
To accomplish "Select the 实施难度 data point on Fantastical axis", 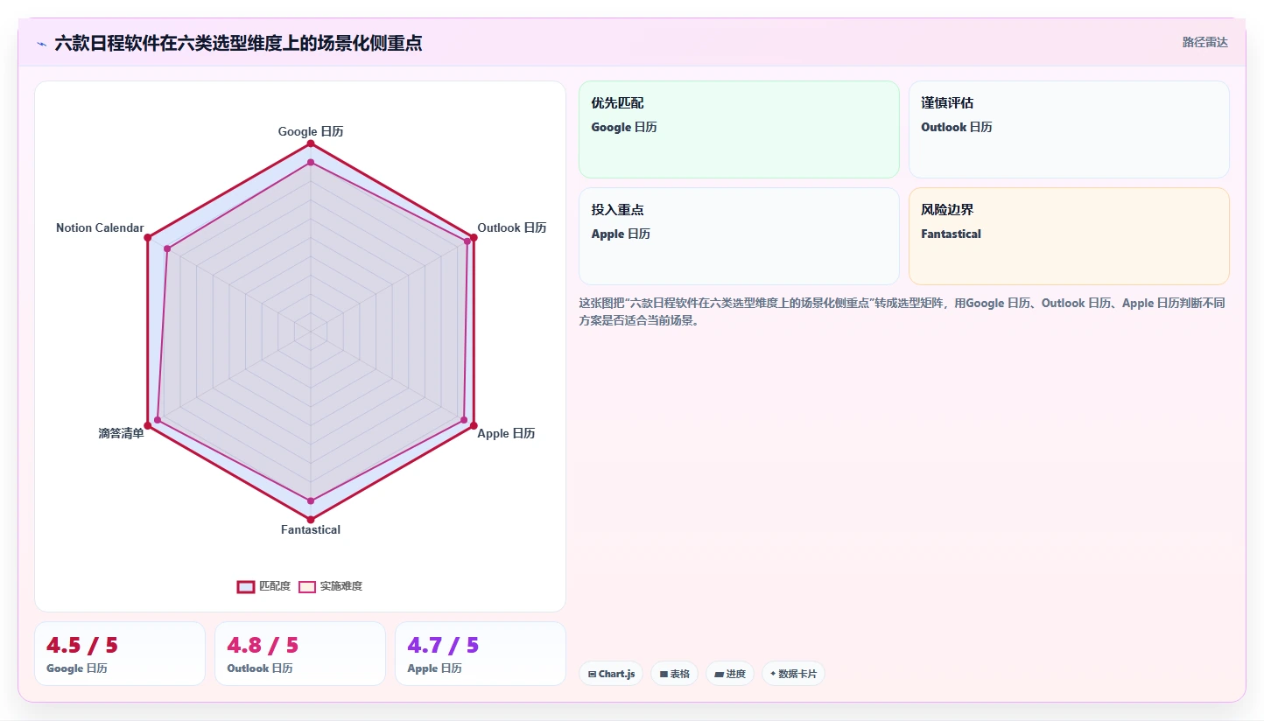I will [x=311, y=500].
